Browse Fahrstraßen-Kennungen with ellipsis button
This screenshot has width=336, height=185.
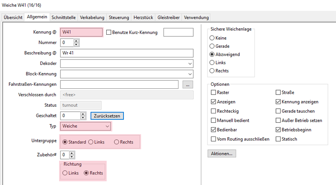[x=188, y=85]
